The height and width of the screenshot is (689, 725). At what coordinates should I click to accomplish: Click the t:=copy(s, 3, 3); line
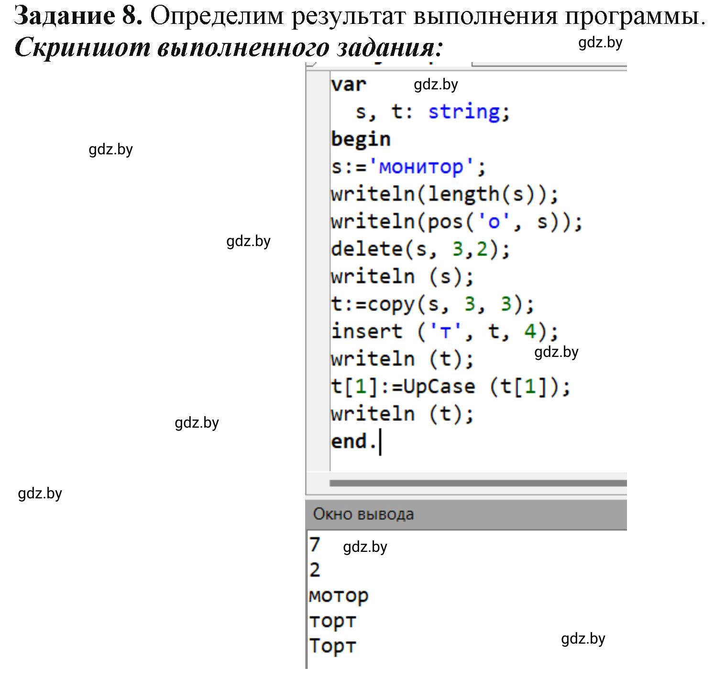433,304
